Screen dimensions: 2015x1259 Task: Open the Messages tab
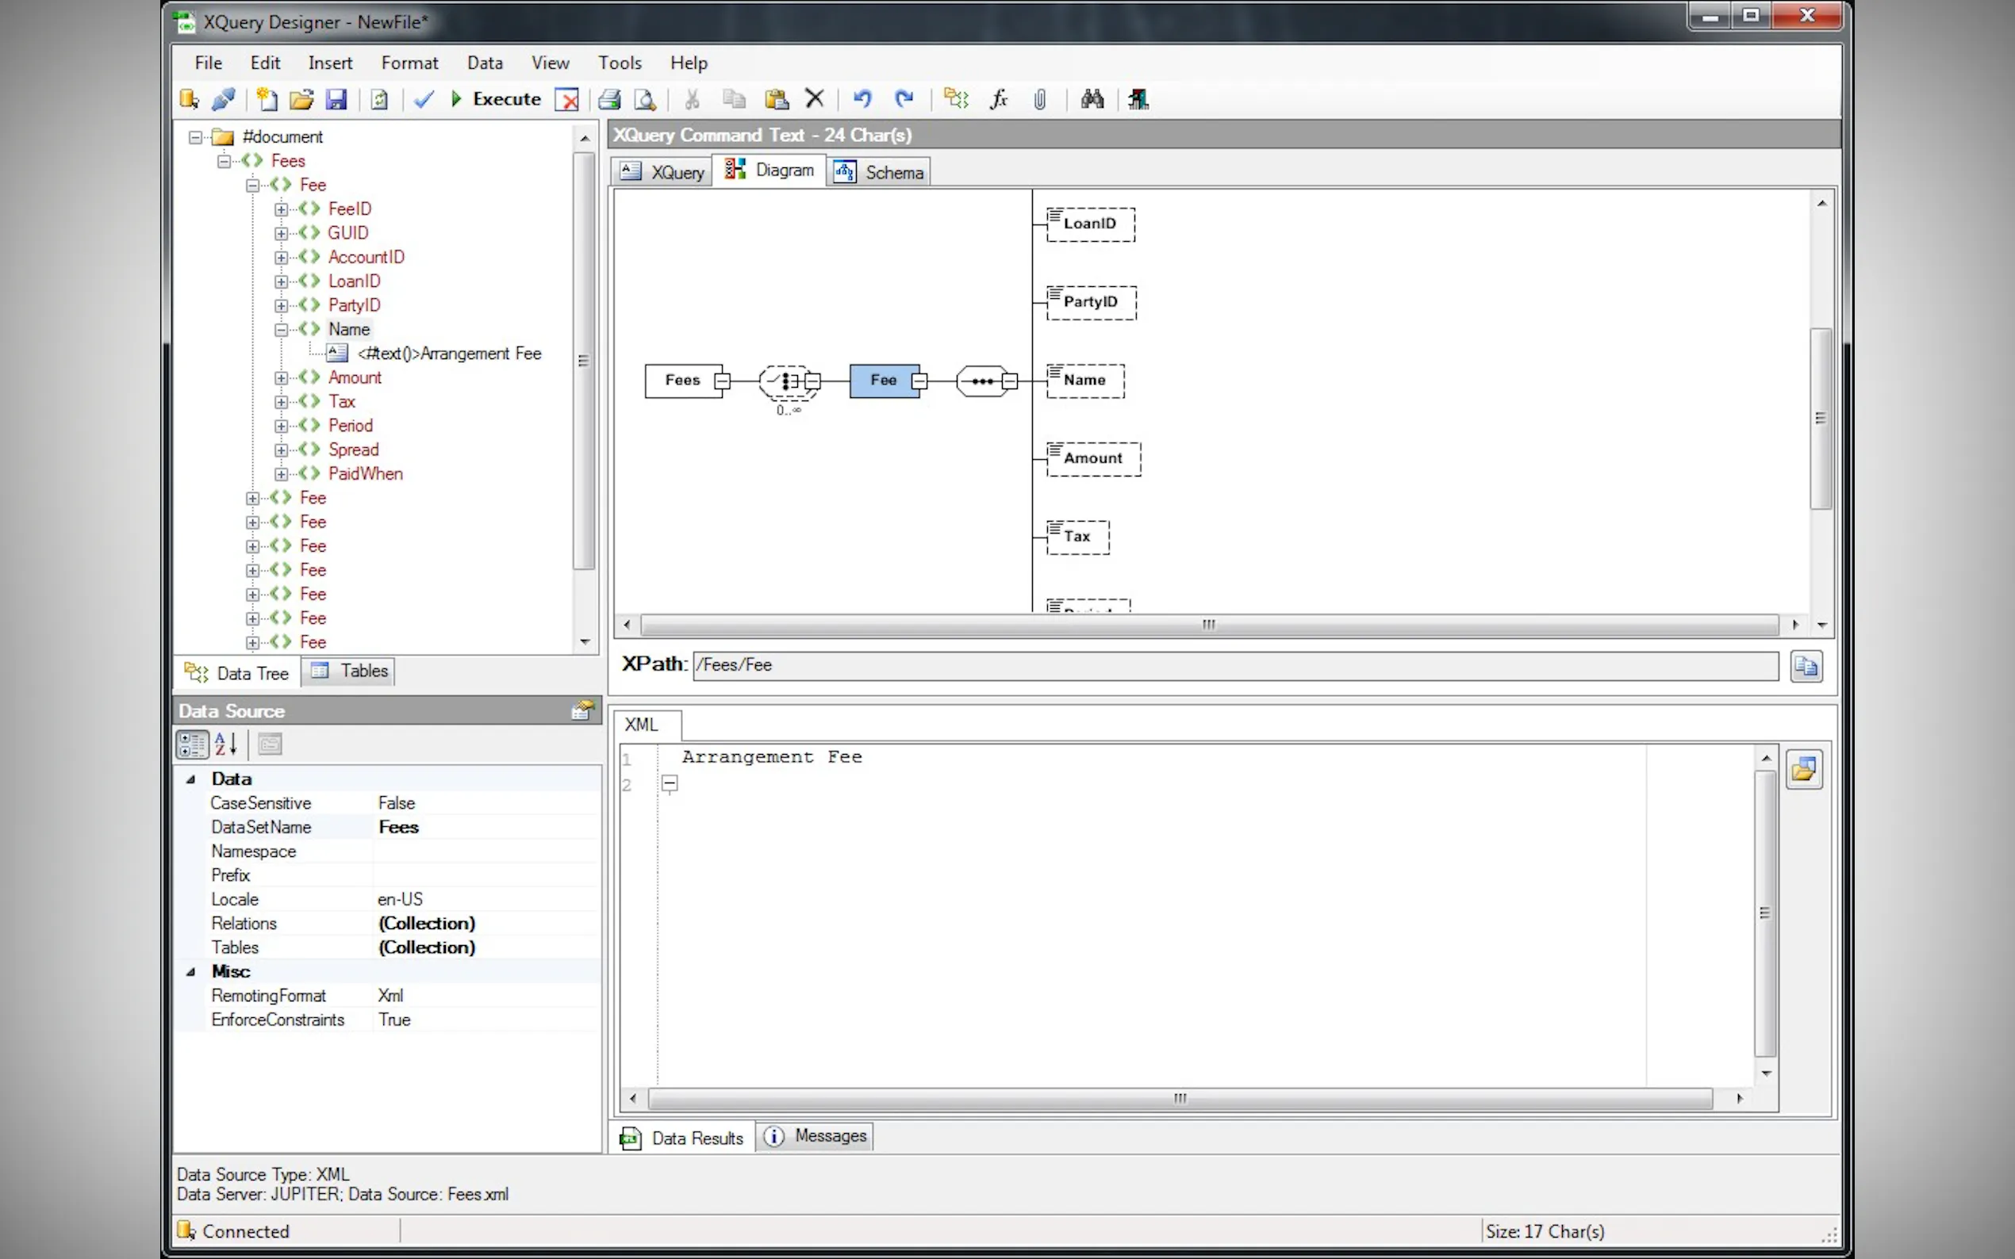pyautogui.click(x=815, y=1137)
